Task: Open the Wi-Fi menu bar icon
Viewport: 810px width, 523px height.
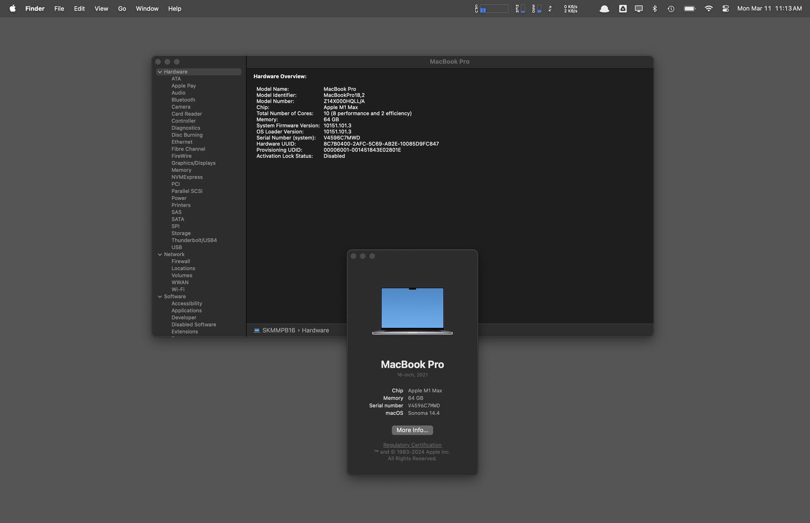Action: click(x=708, y=9)
